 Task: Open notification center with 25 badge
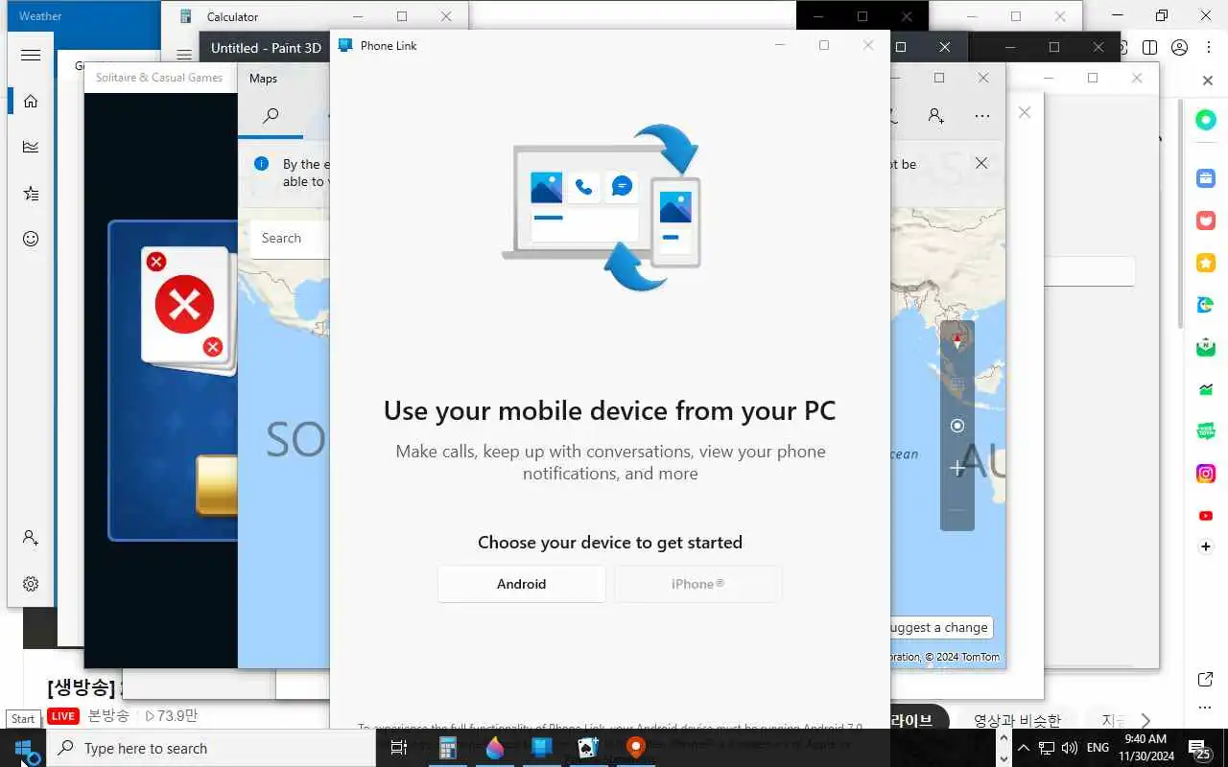tap(1199, 749)
